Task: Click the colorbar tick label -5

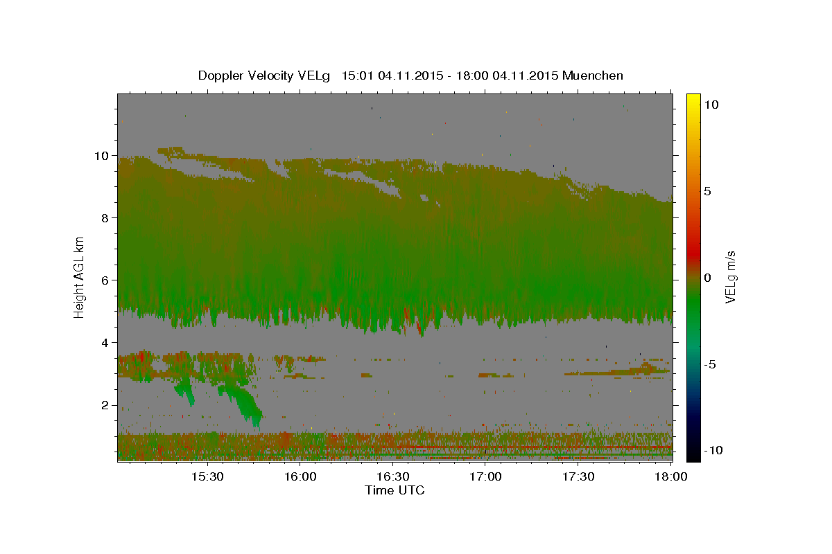Action: pos(711,364)
